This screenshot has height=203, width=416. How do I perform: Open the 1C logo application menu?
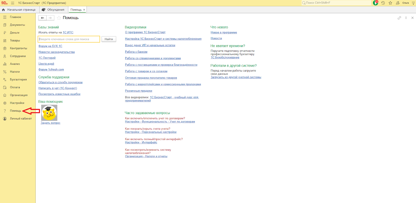(4, 3)
